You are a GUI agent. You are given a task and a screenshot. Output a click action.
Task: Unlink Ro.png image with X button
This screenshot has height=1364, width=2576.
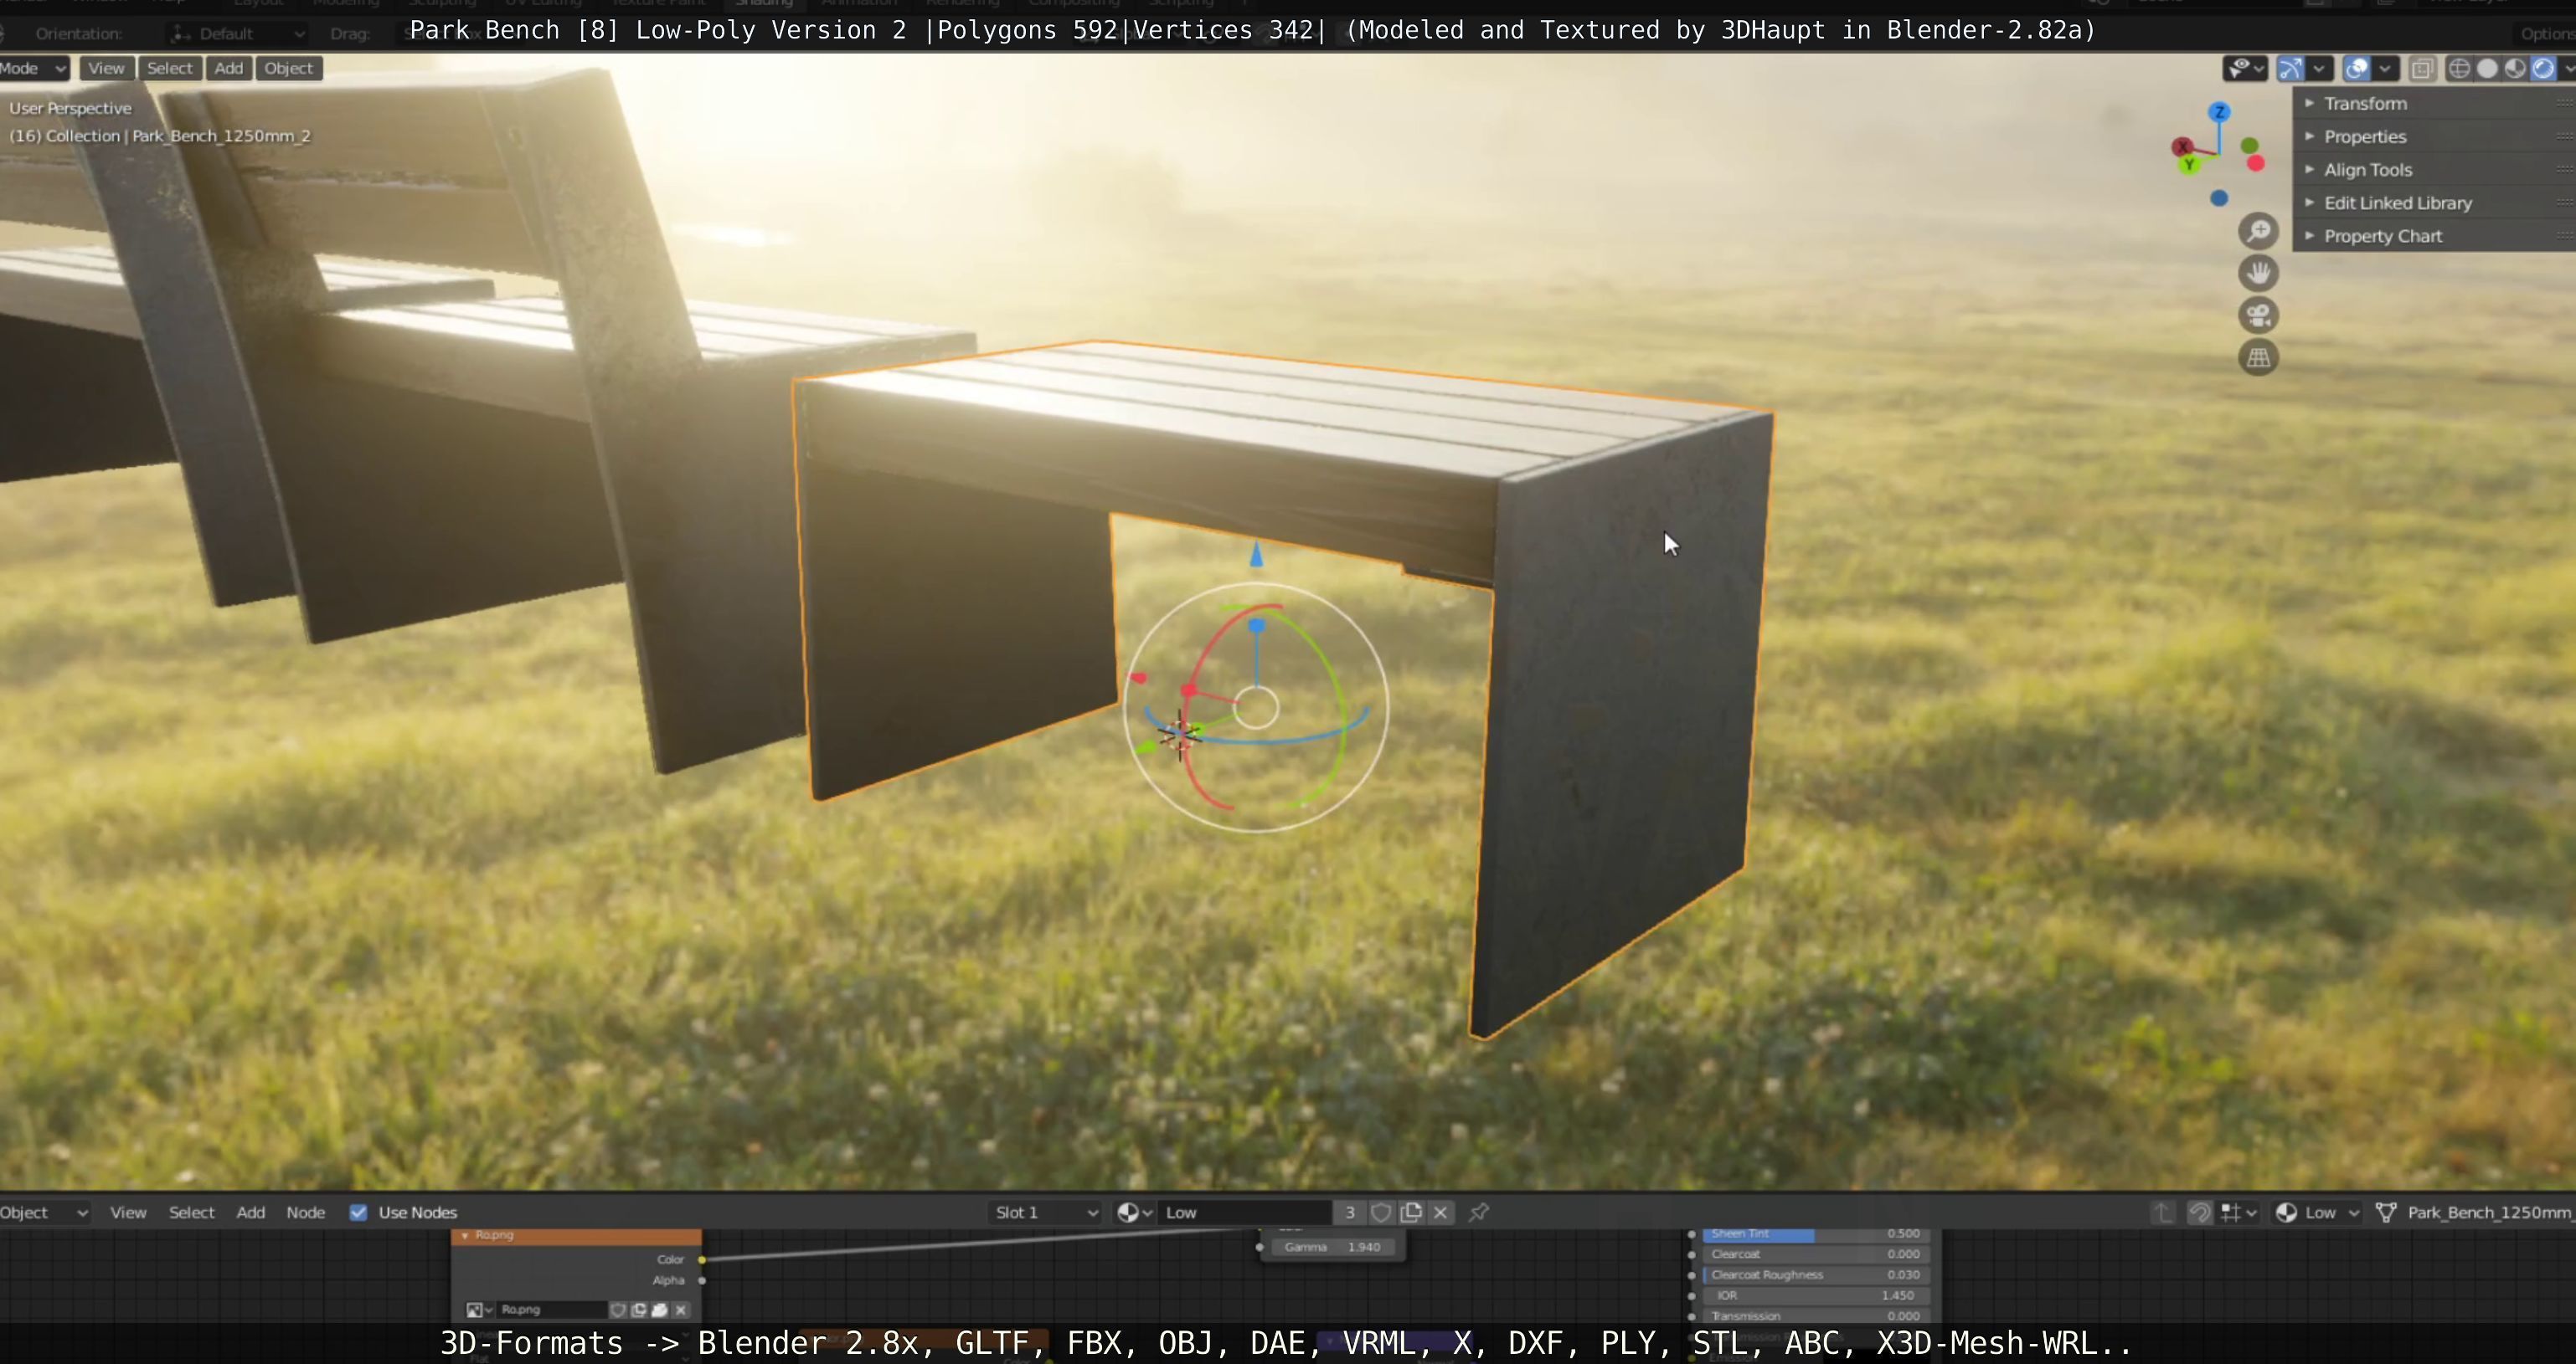click(681, 1310)
